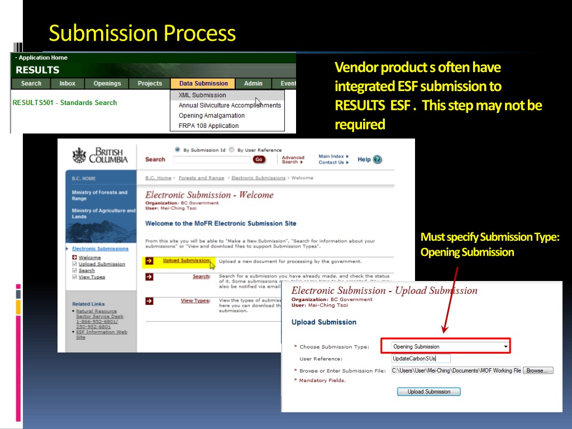Click the submission file path field
This screenshot has width=572, height=429.
coord(456,371)
